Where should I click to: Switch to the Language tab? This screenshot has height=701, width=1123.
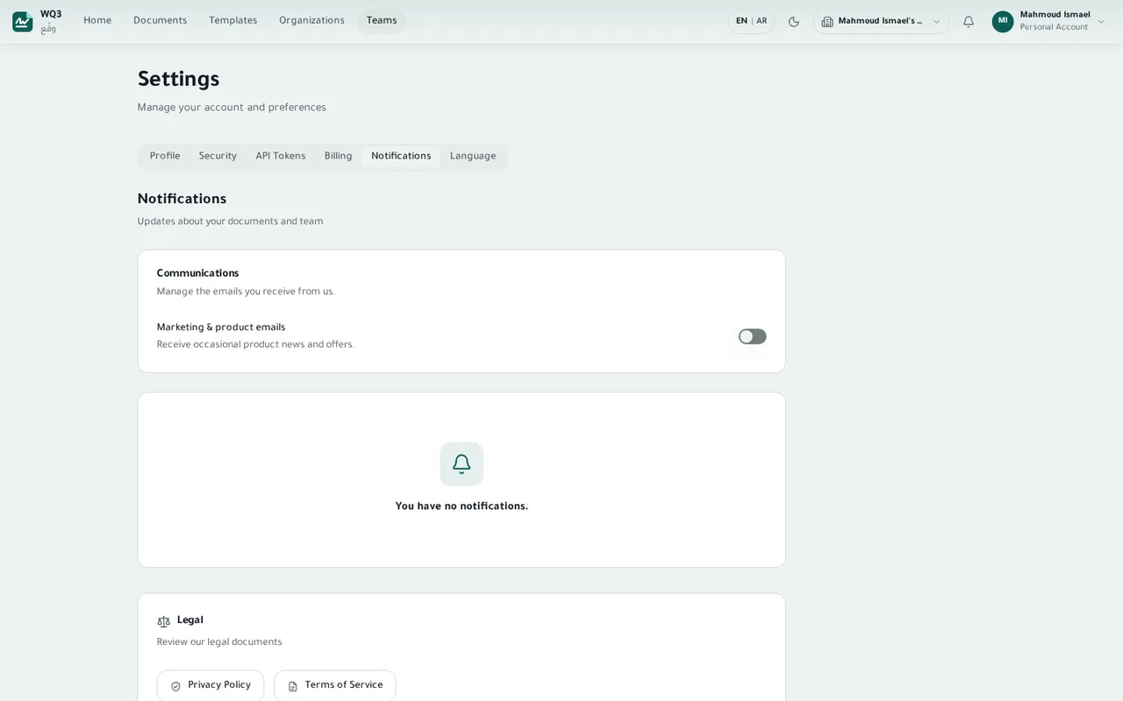473,157
